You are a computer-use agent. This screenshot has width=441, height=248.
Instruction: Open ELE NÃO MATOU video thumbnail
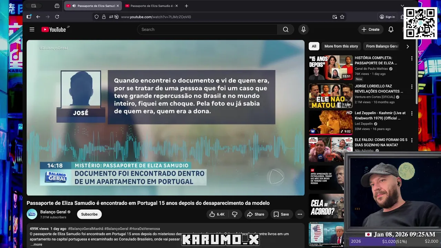pyautogui.click(x=331, y=96)
